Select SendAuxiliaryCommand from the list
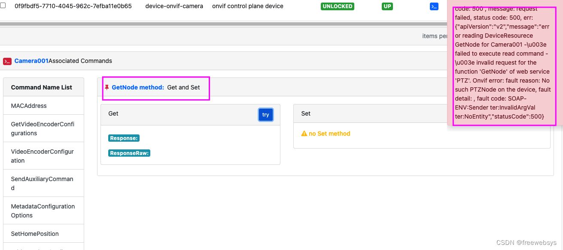 pyautogui.click(x=43, y=183)
